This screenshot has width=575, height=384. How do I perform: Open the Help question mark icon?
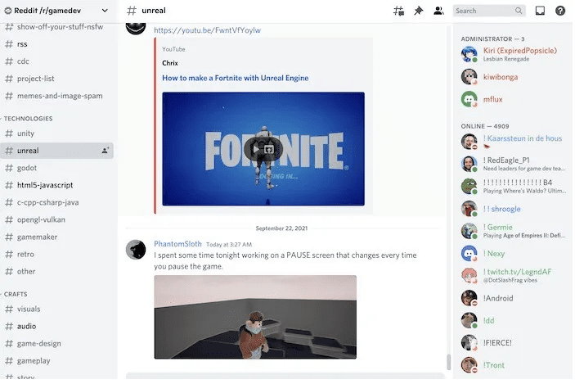560,11
